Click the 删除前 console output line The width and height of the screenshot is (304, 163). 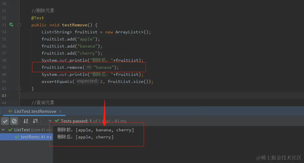(96, 130)
